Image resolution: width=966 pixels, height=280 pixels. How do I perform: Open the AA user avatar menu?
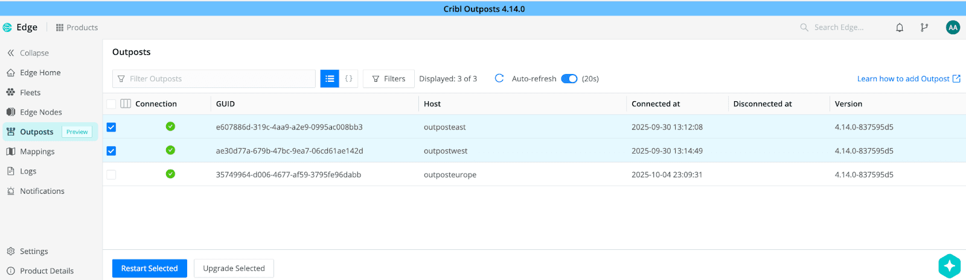953,28
